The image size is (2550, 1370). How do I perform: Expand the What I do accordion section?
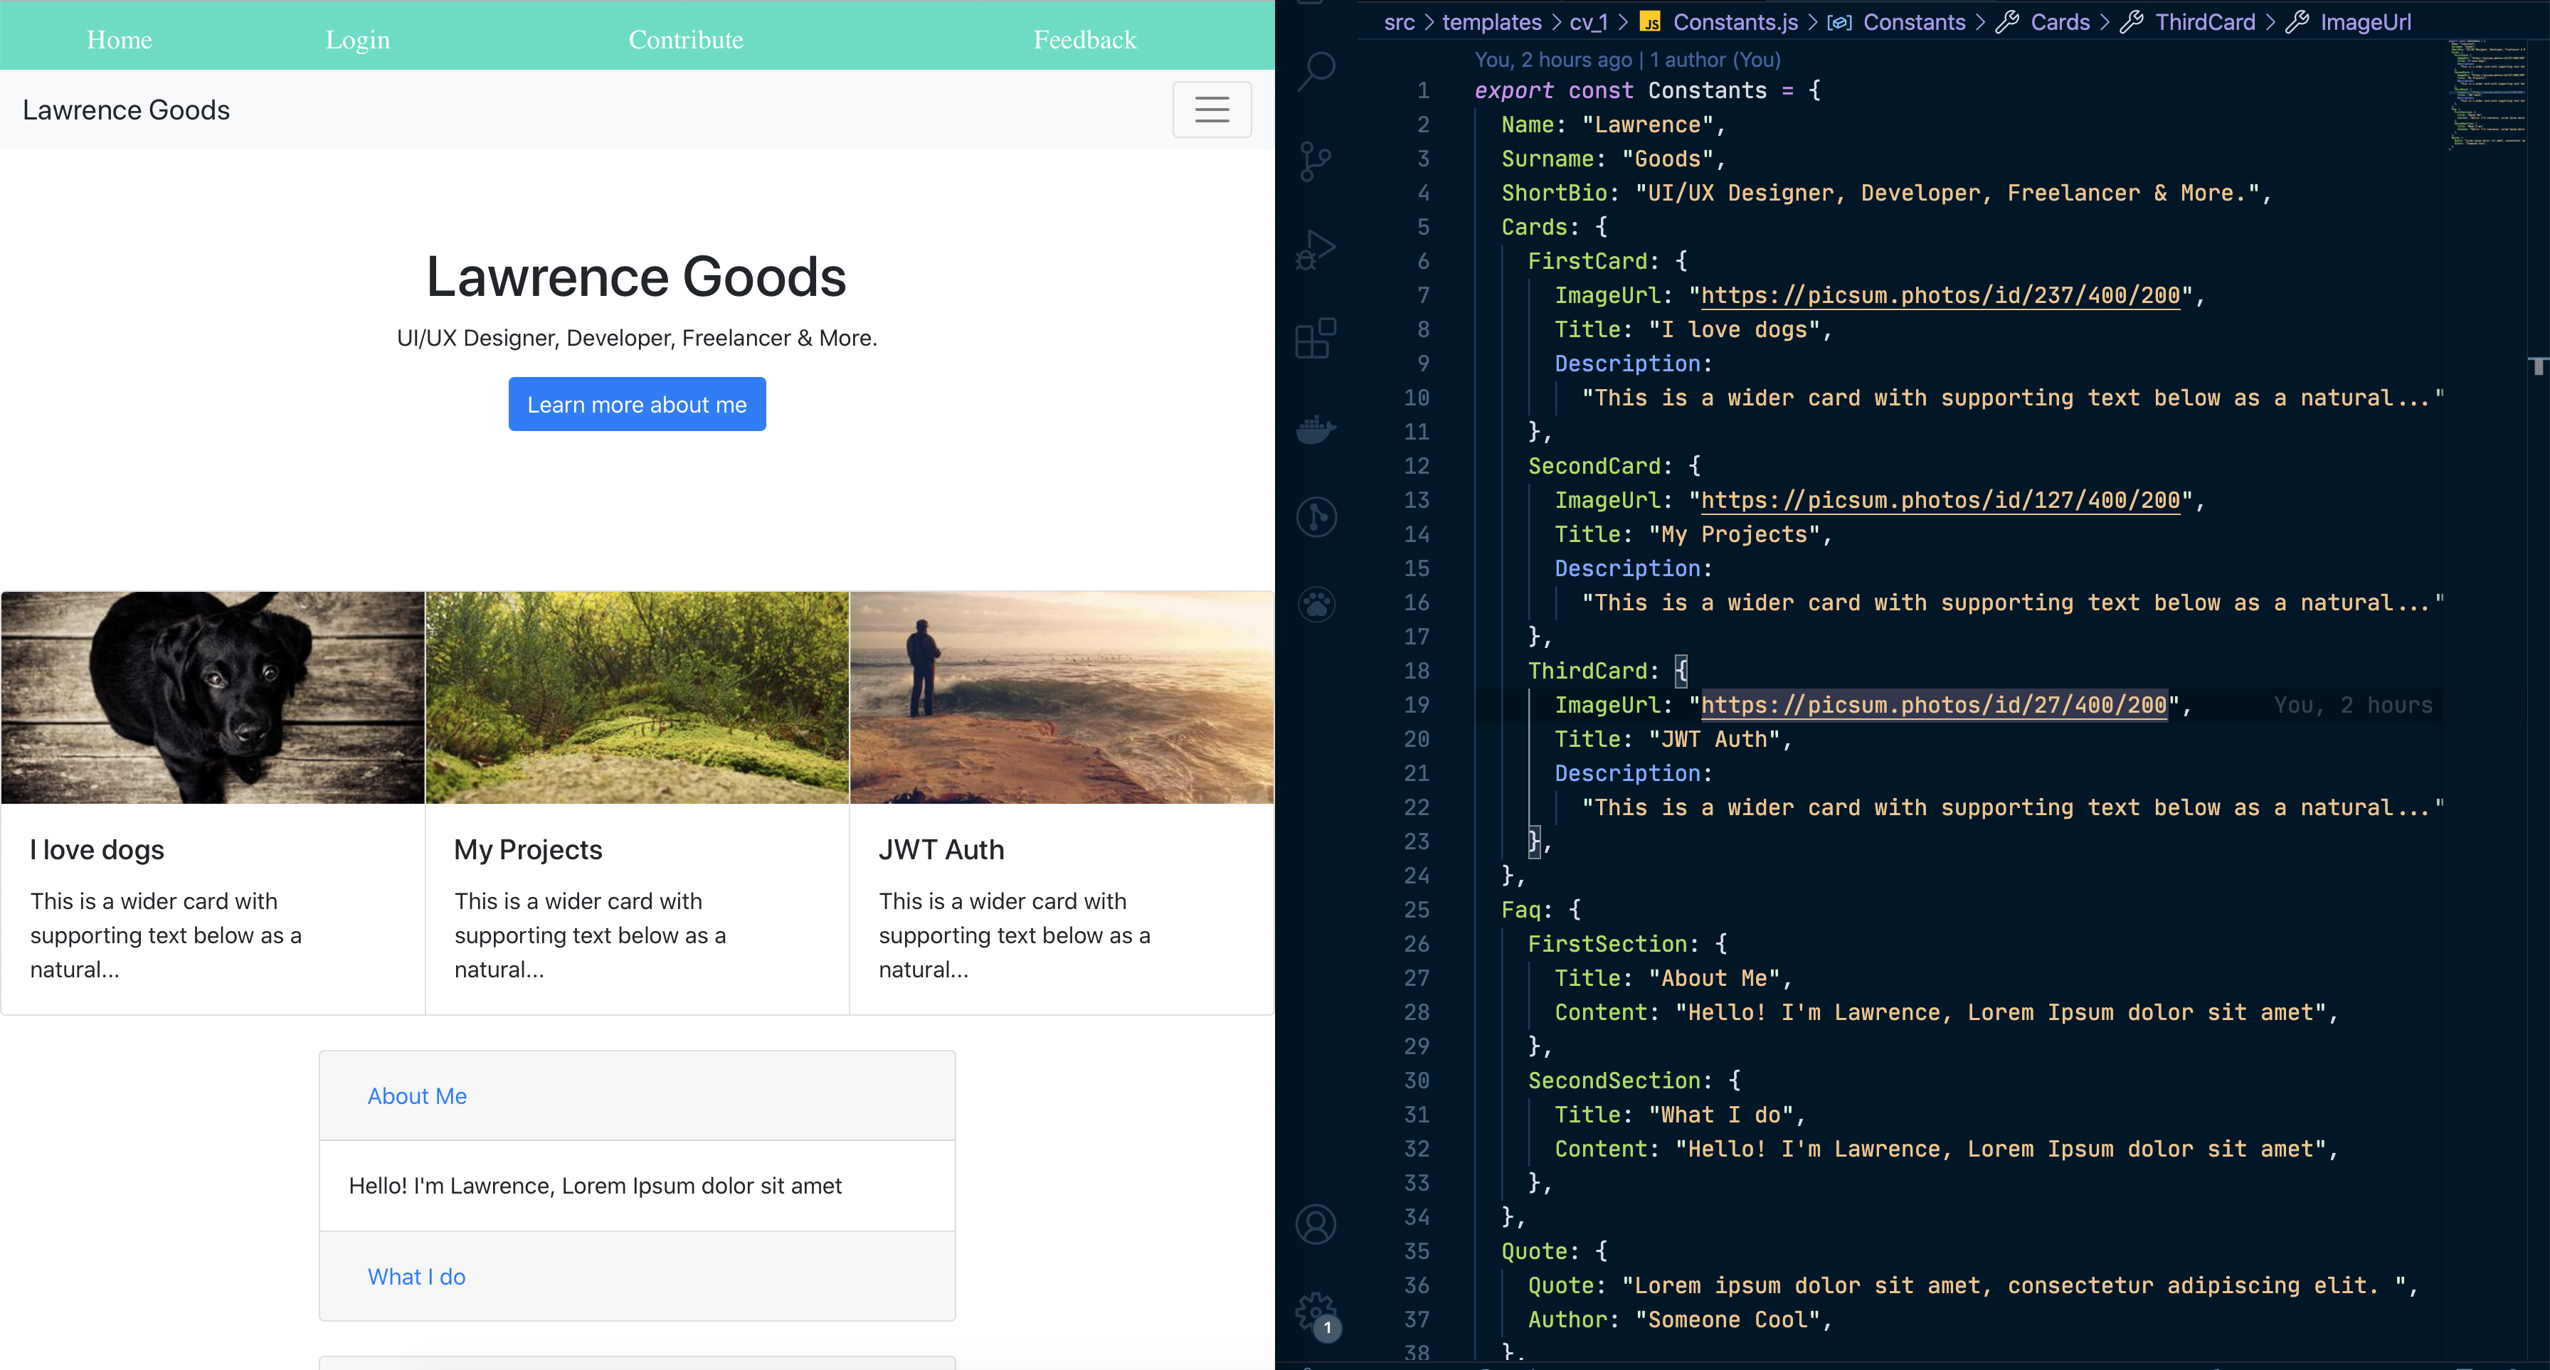[x=417, y=1276]
